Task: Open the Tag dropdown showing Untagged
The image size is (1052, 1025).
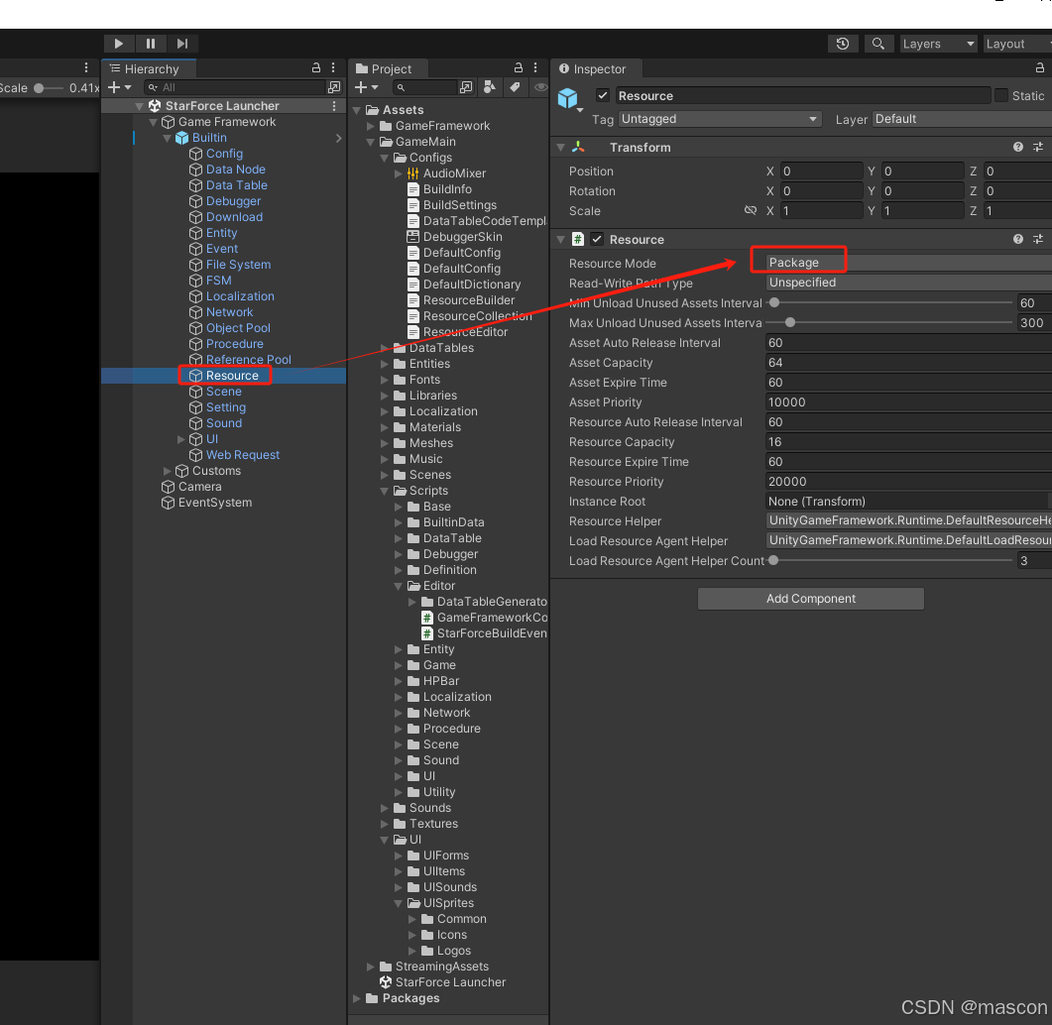Action: coord(720,119)
